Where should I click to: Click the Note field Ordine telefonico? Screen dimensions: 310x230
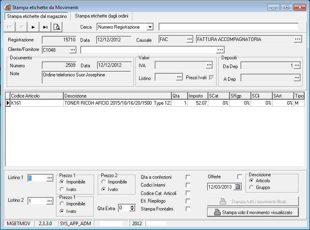(86, 77)
